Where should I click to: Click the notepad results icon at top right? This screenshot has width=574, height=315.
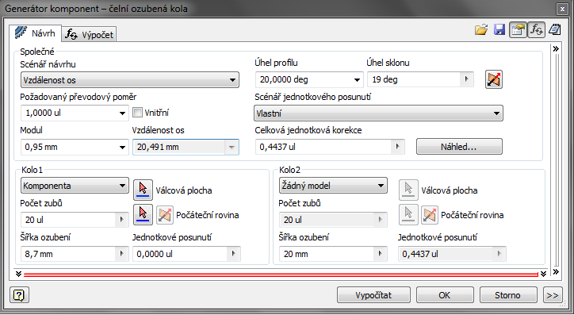[x=555, y=29]
